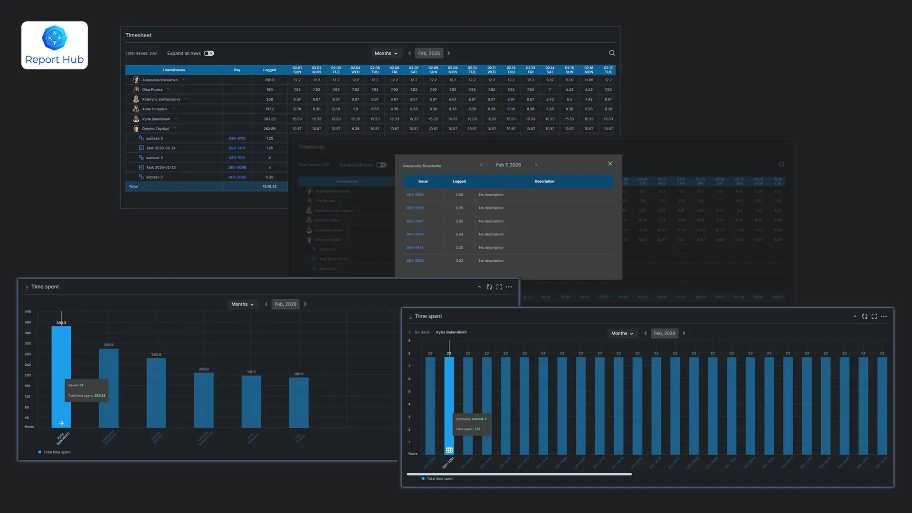Click drag handle of Iryna Balandiukh chart widget
Viewport: 912px width, 513px height.
coord(410,317)
